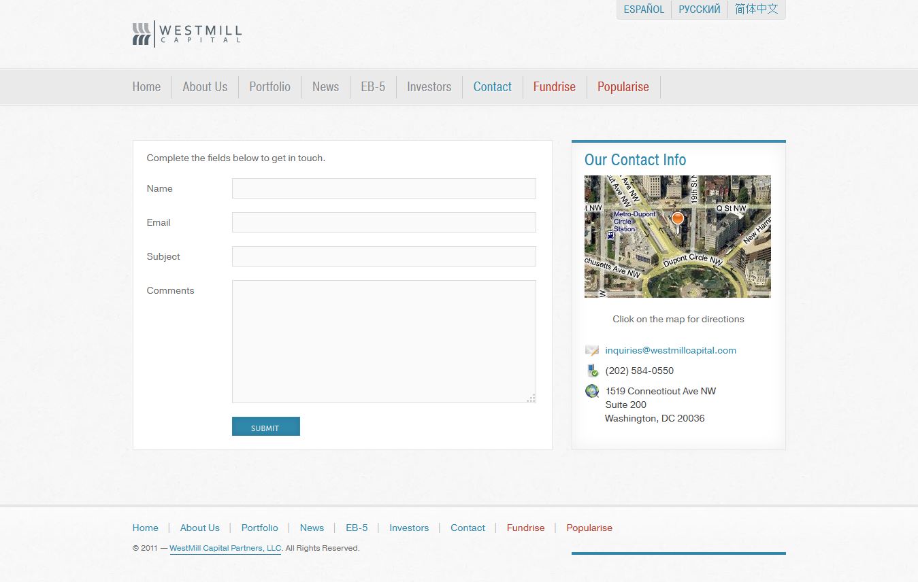The width and height of the screenshot is (918, 582).
Task: Focus the Email input field
Action: click(384, 222)
